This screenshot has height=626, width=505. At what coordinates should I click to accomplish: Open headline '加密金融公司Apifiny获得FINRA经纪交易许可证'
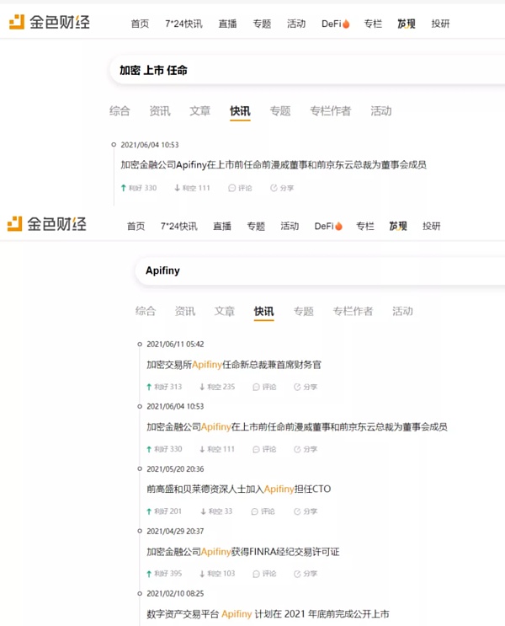(x=242, y=552)
